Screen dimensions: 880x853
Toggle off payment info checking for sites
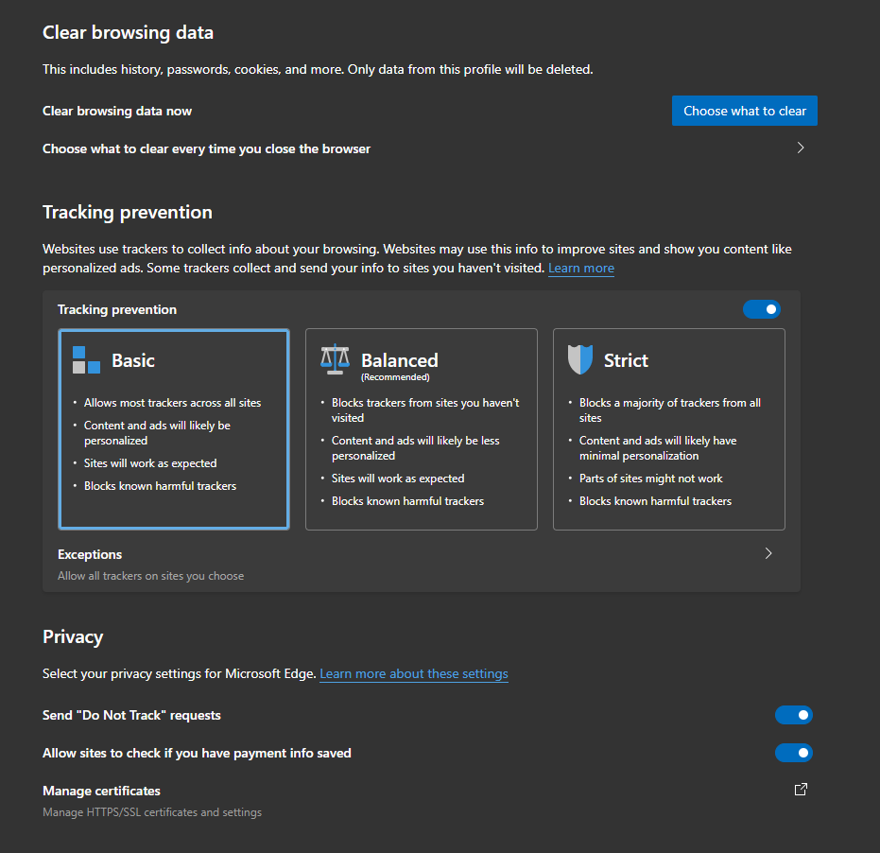pos(794,752)
